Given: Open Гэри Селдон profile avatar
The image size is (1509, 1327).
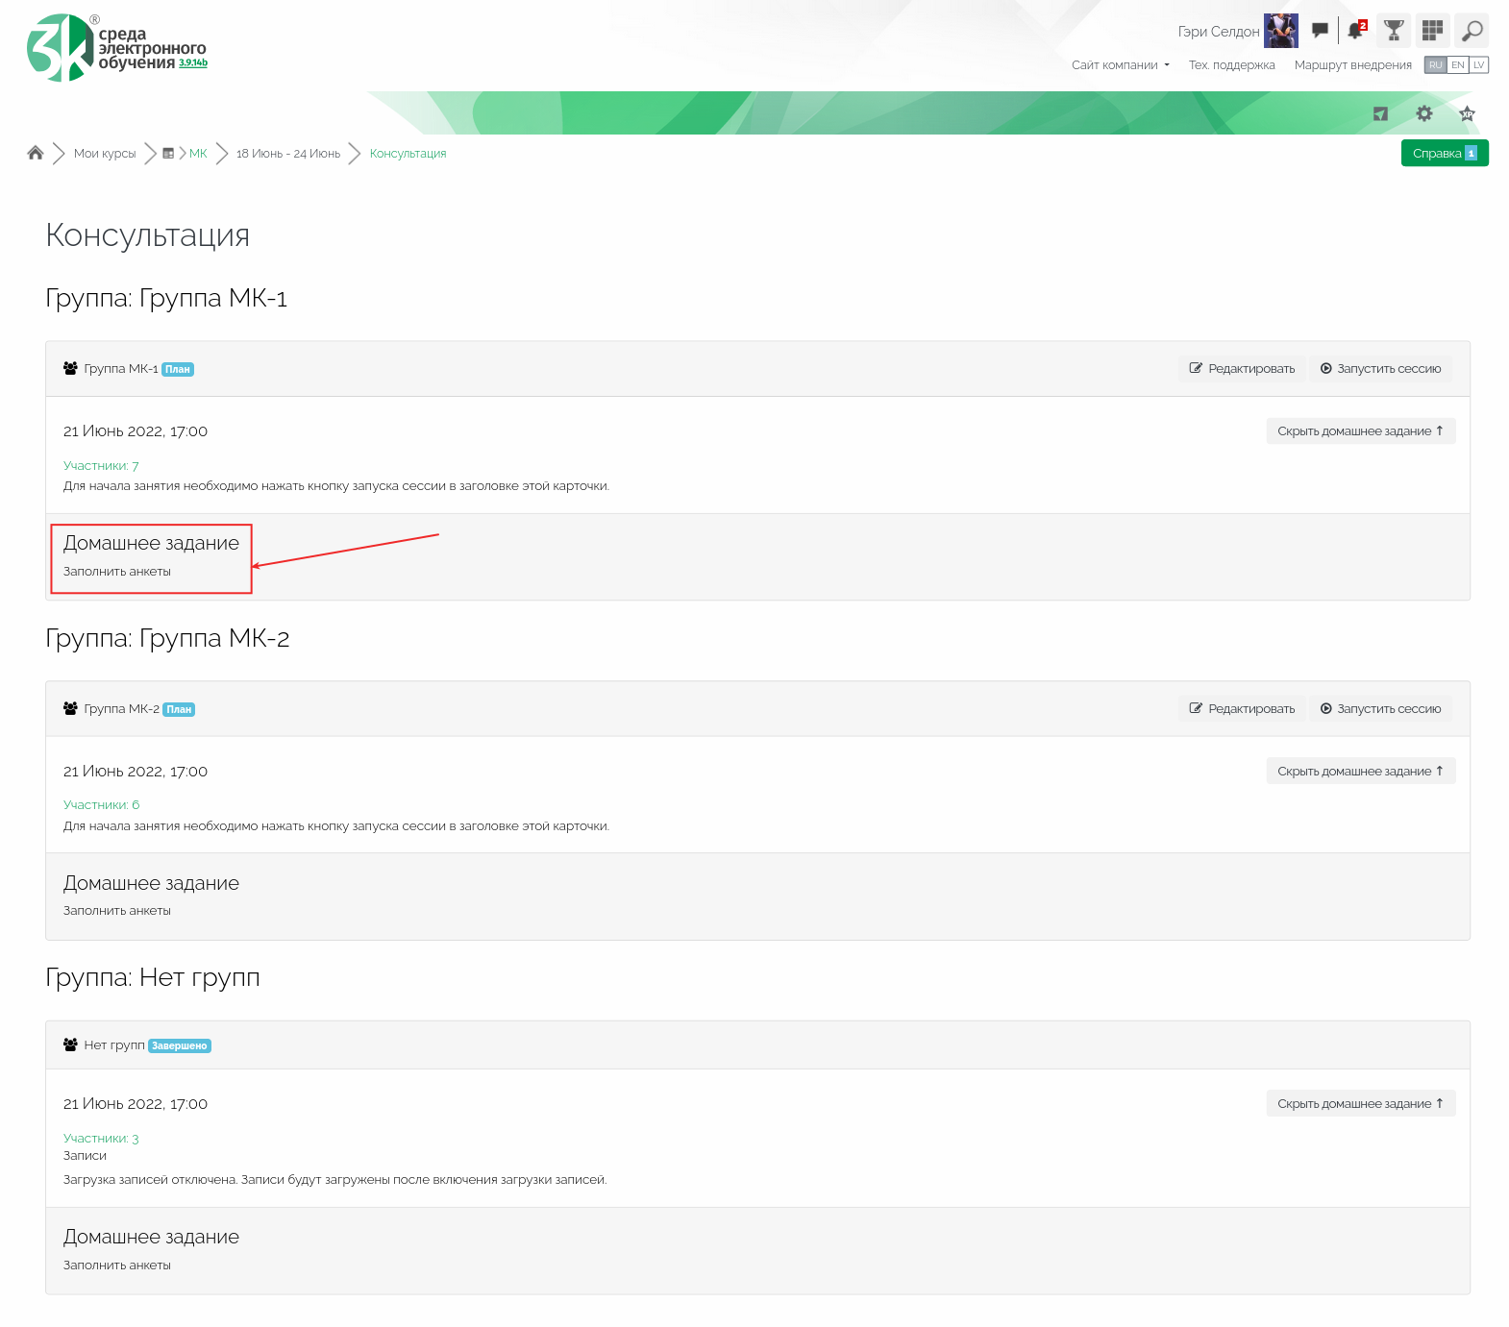Looking at the screenshot, I should click(1280, 31).
